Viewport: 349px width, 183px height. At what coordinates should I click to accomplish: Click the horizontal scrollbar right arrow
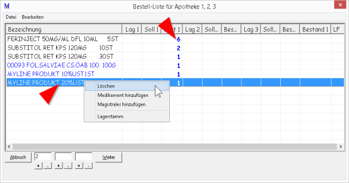[341, 146]
